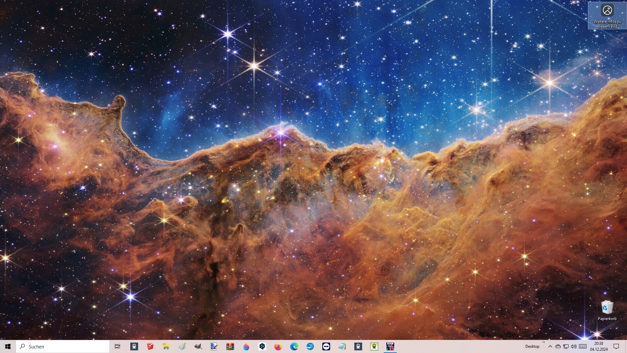Open Task View from the taskbar

click(118, 346)
